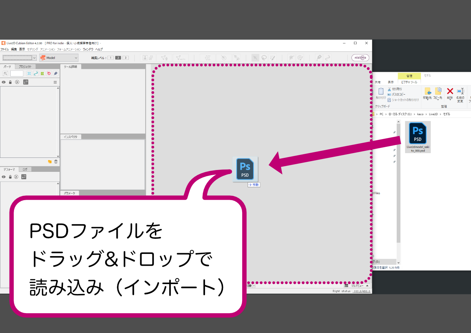The width and height of the screenshot is (471, 333).
Task: Click the curved-path filter icon in the parts panel
Action: coord(36,74)
